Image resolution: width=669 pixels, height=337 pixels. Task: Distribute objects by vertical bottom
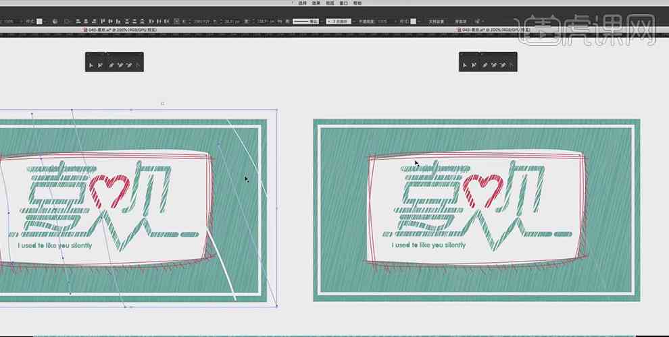(x=142, y=22)
